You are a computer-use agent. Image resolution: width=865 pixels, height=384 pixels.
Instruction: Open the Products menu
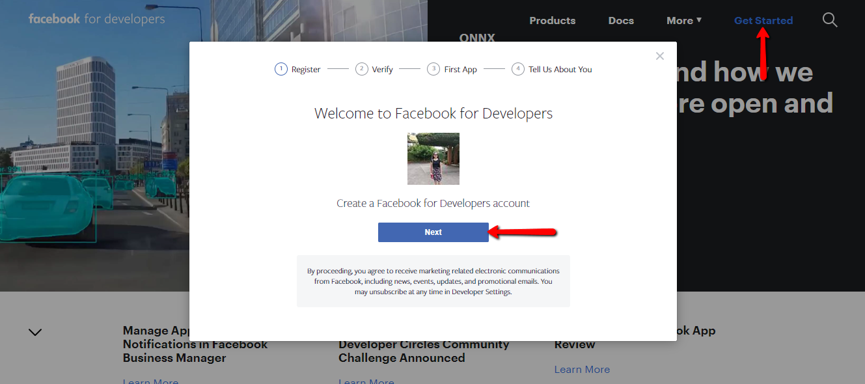point(553,21)
